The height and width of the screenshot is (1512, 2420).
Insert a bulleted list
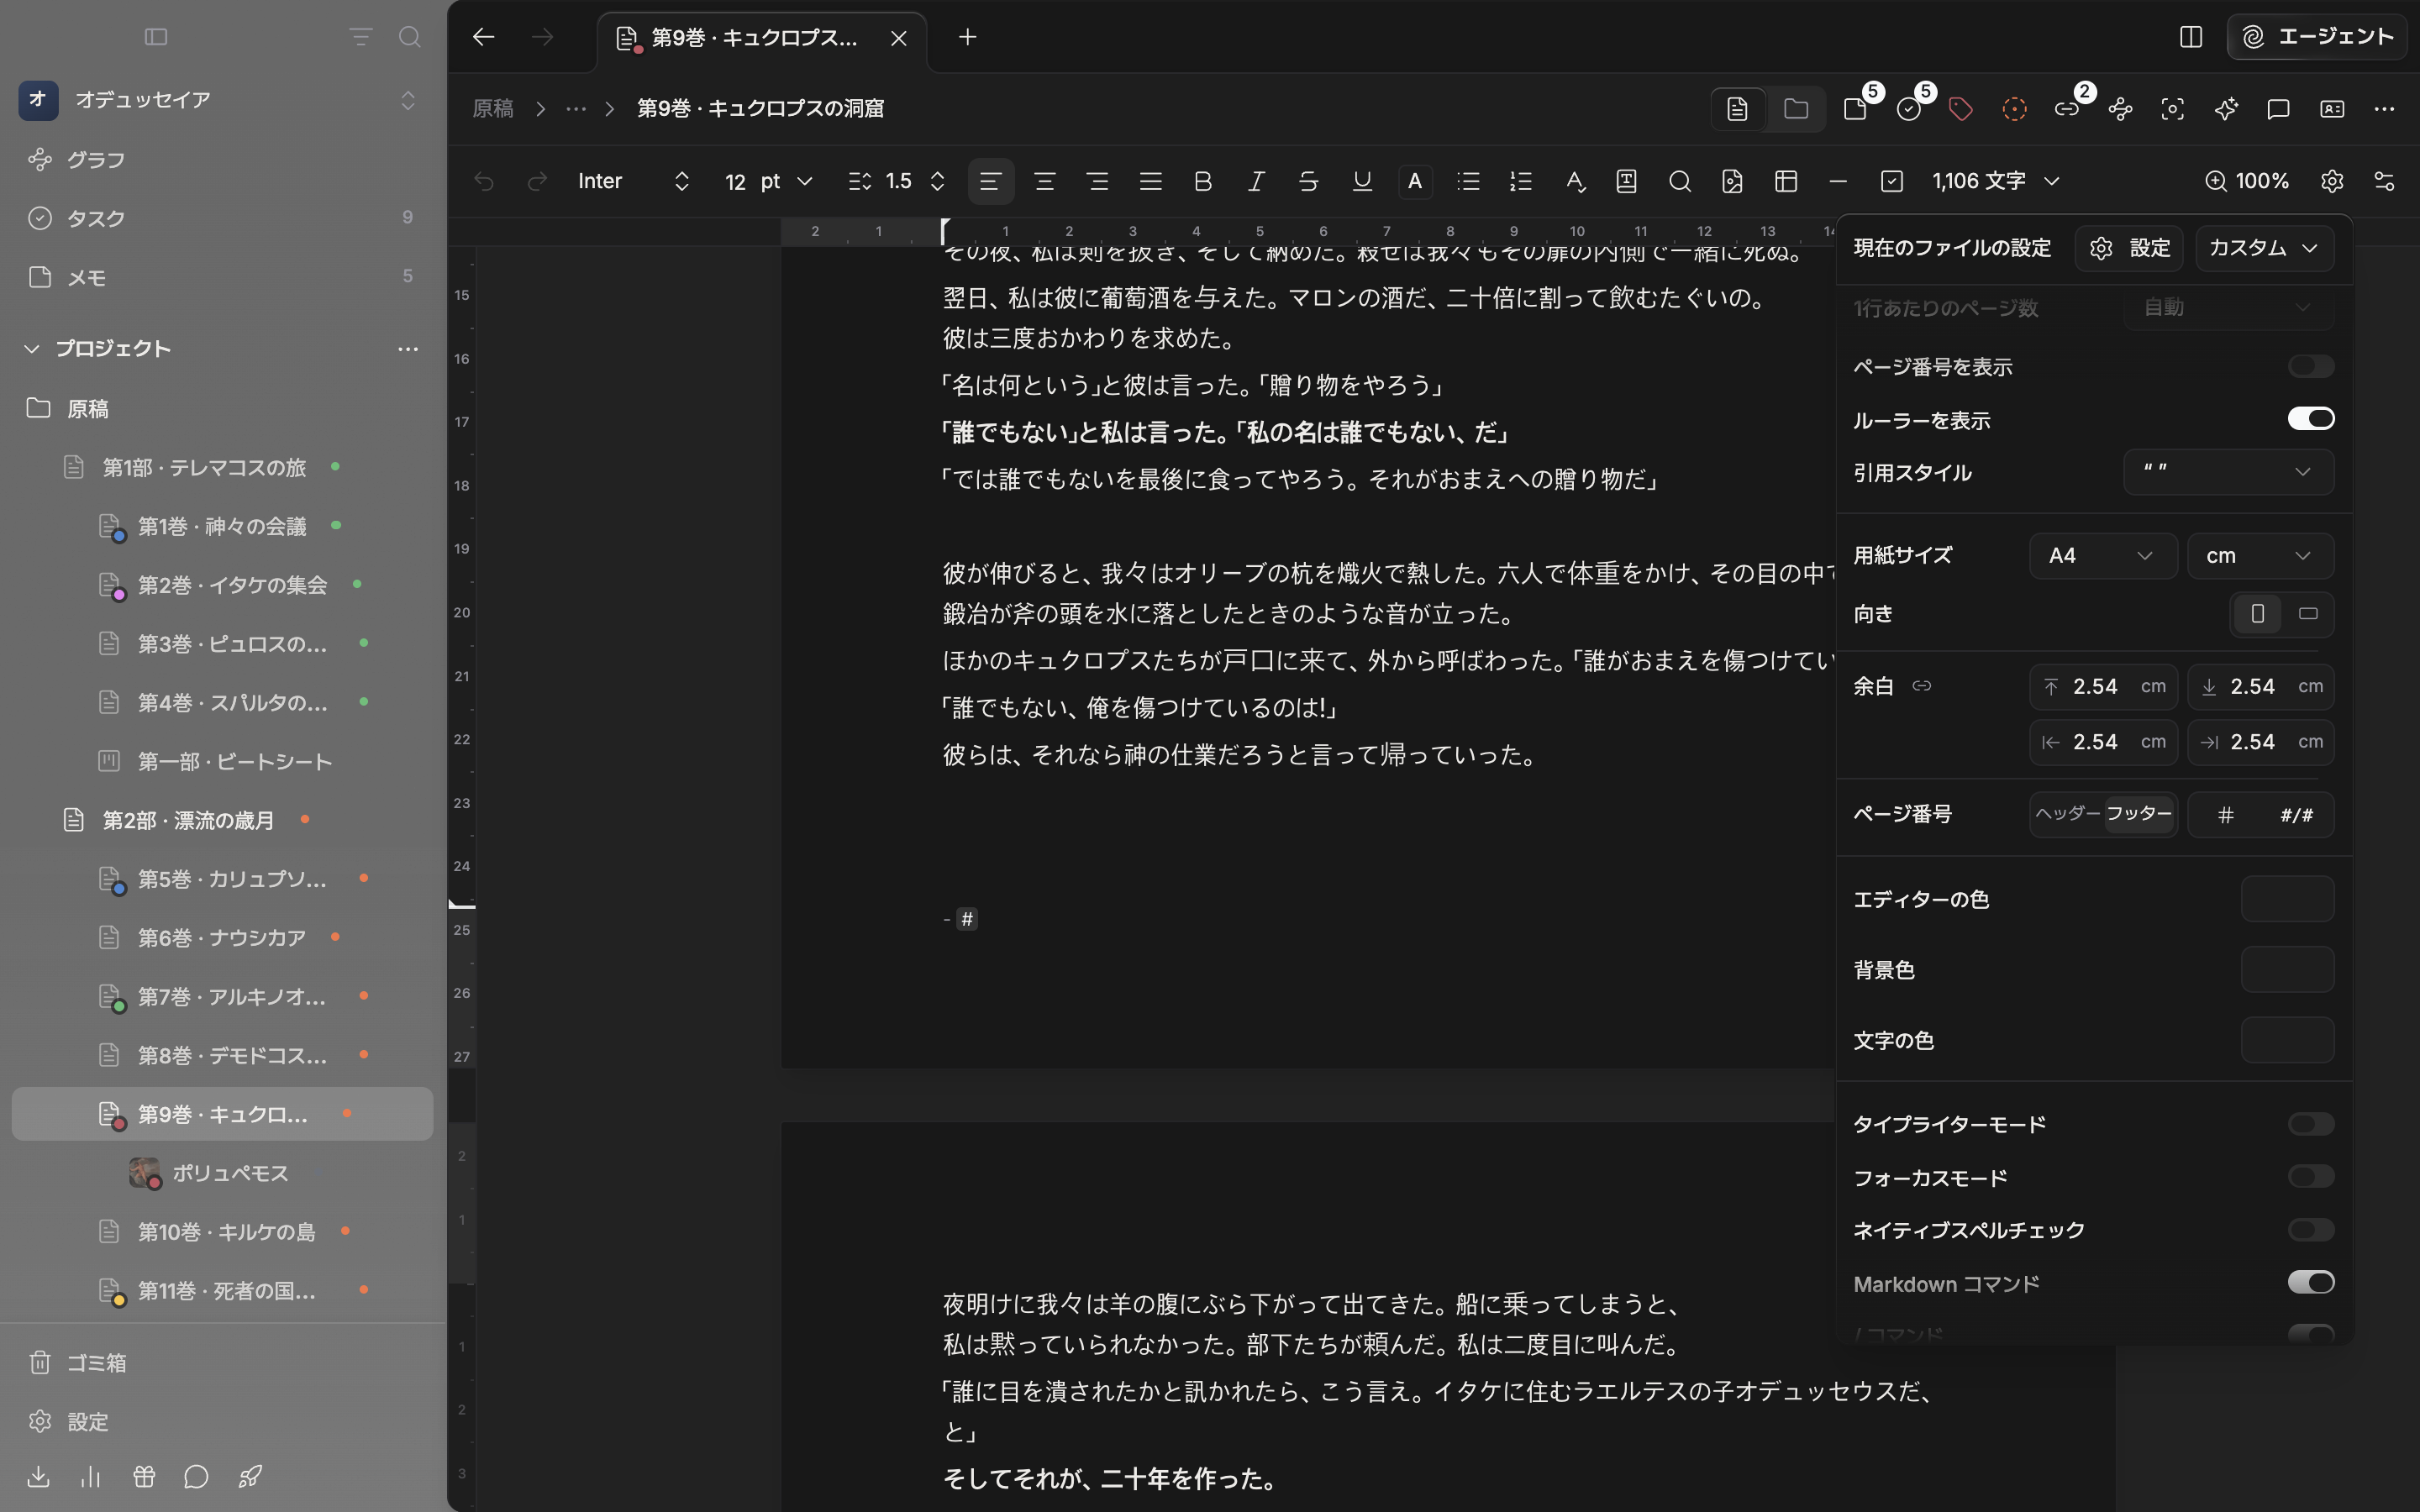1468,181
